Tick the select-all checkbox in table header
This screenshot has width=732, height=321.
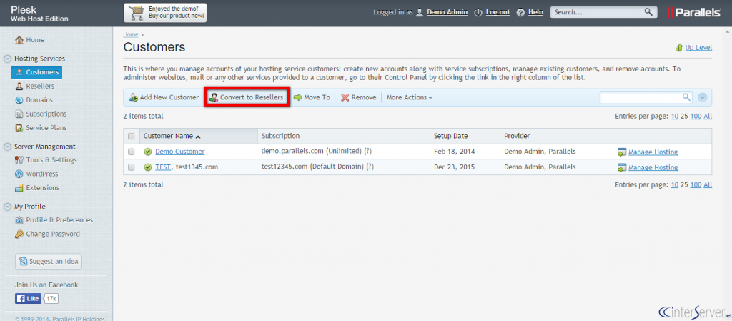click(x=132, y=137)
